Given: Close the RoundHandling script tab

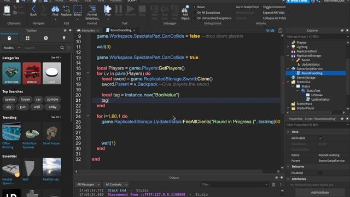Looking at the screenshot, I should click(134, 31).
